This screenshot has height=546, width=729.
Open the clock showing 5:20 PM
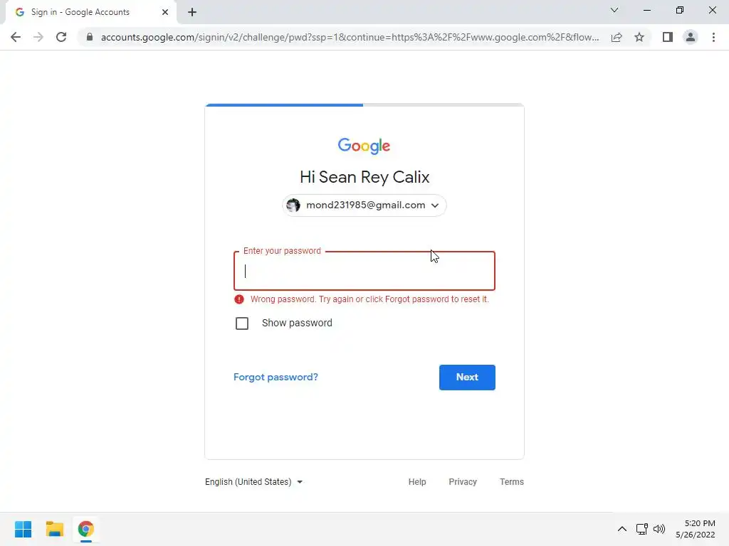(x=696, y=529)
